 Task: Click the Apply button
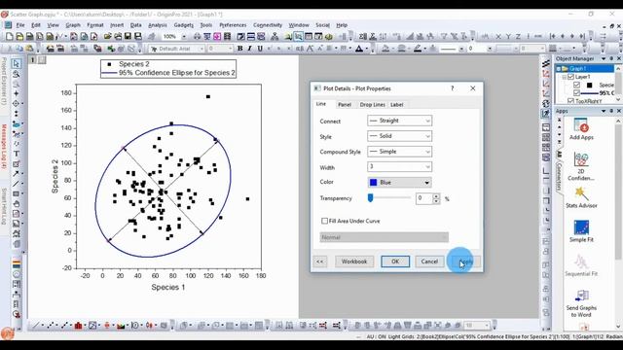click(x=465, y=262)
